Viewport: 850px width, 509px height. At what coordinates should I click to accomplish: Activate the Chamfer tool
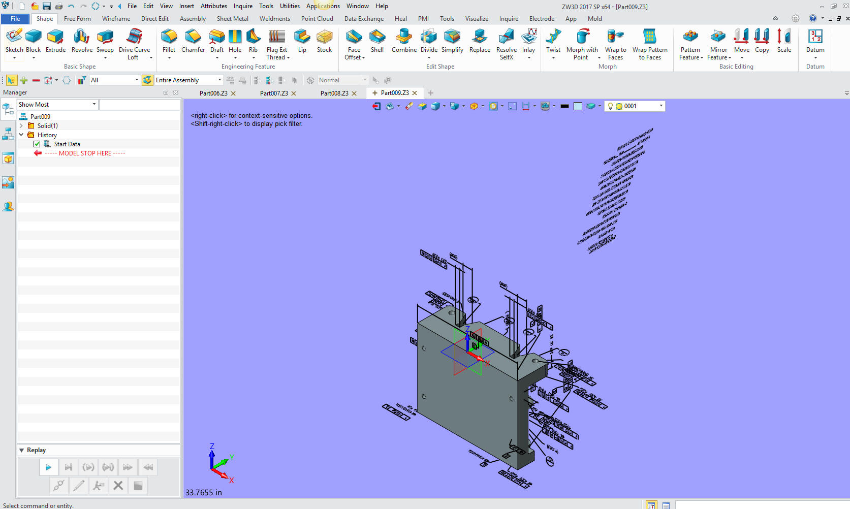pos(193,41)
